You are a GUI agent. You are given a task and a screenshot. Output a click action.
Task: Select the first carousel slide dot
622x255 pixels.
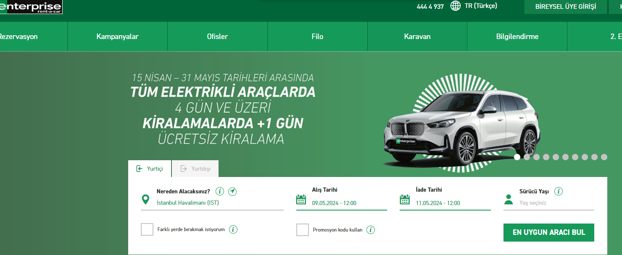517,157
